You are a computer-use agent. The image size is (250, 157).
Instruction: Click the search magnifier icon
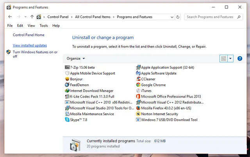239,17
